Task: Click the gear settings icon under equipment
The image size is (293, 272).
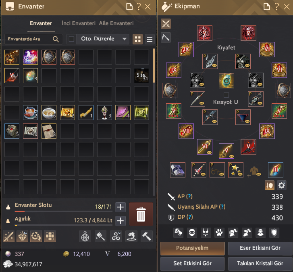Action: (x=282, y=185)
